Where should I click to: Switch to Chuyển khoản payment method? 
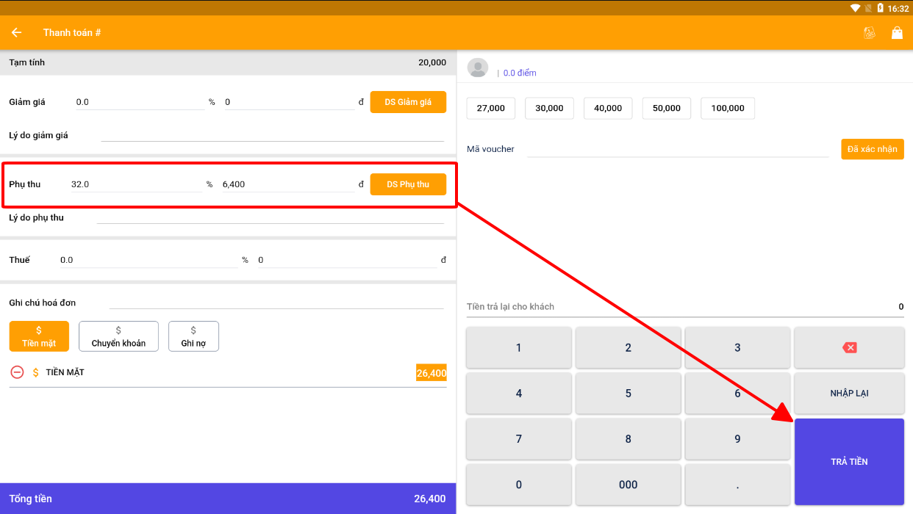[x=118, y=336]
